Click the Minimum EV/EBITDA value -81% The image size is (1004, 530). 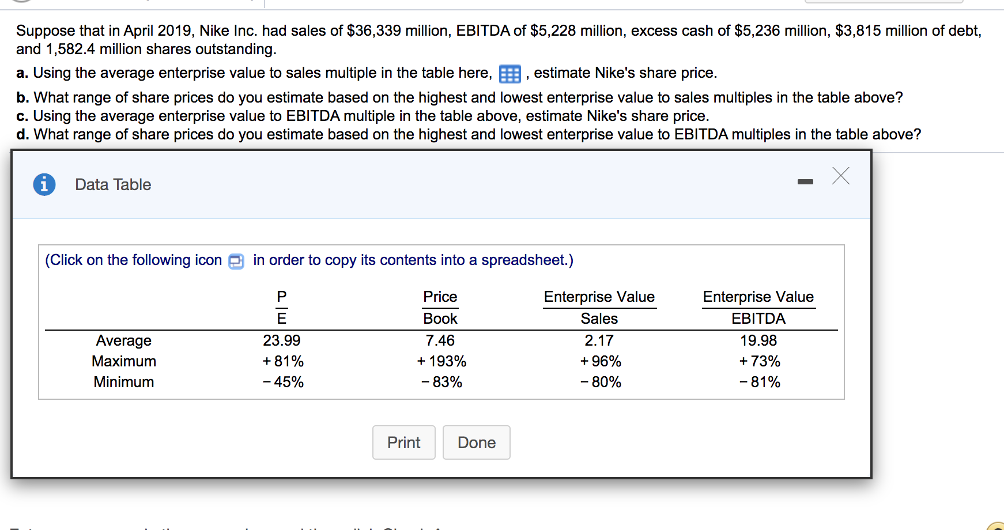click(x=760, y=382)
